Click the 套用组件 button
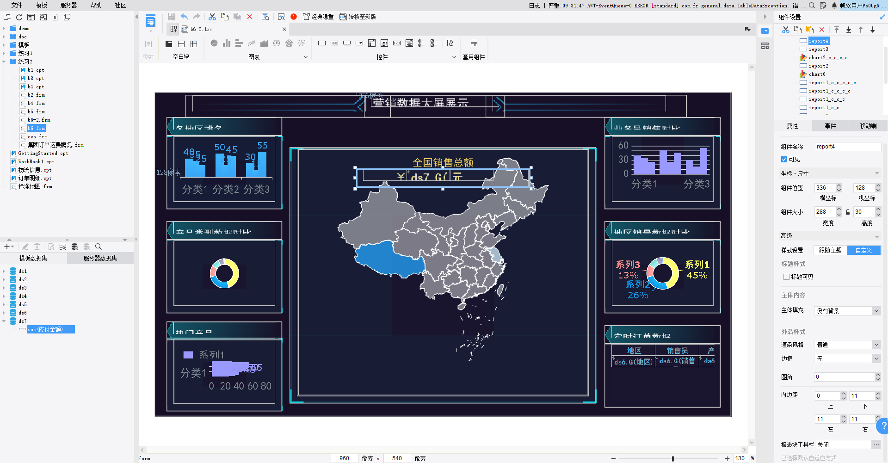 [474, 49]
